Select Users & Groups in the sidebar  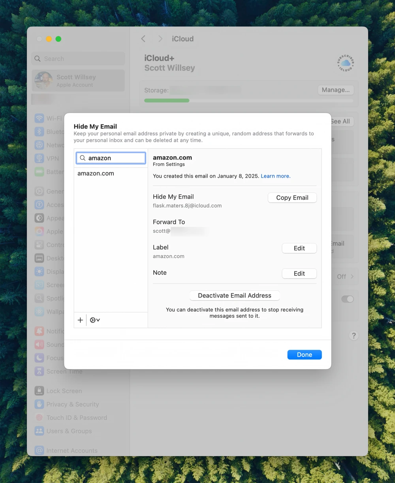click(x=39, y=431)
